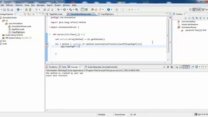Toggle Link with Editor in Package Explorer
The height and width of the screenshot is (117, 208).
click(x=29, y=14)
